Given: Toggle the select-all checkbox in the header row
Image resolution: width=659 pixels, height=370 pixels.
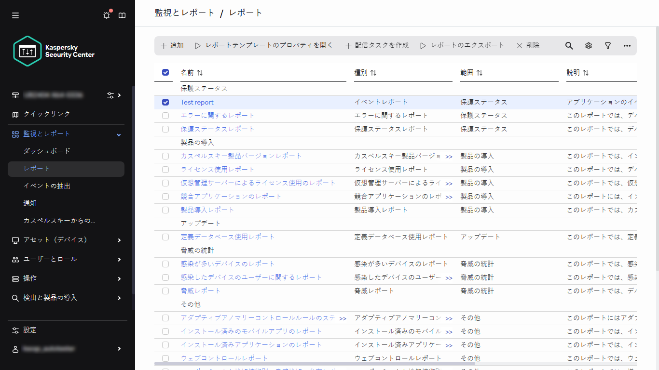Looking at the screenshot, I should click(x=165, y=72).
